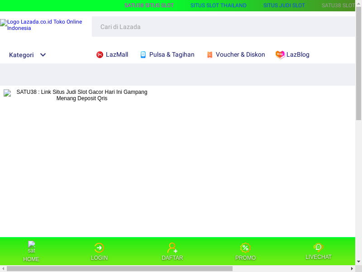Open the Kategori menu label
Screen dimensions: 362x272
click(21, 55)
